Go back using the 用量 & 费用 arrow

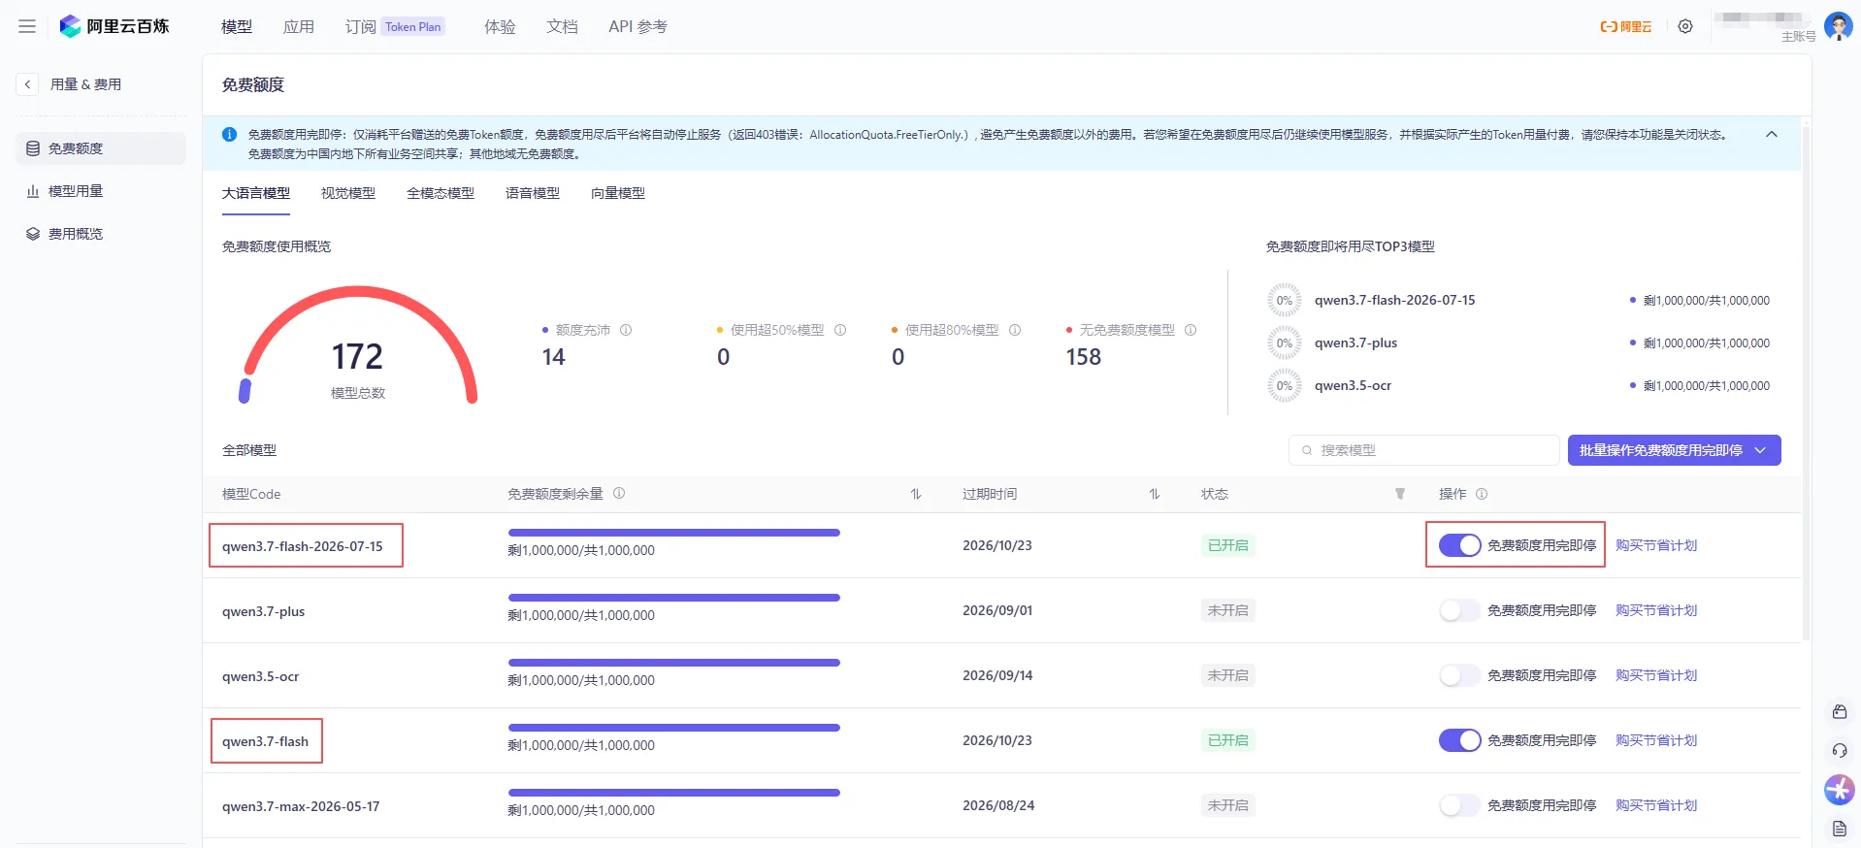click(x=27, y=84)
